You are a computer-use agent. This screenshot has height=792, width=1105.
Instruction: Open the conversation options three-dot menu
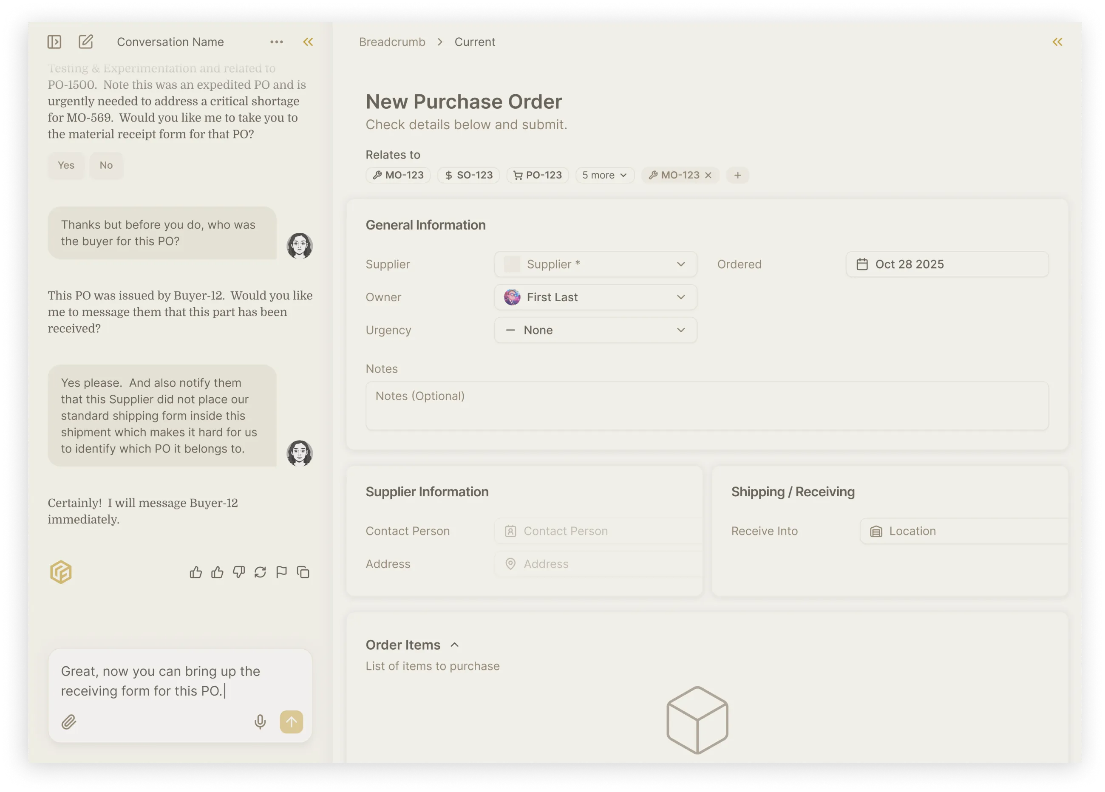tap(276, 42)
